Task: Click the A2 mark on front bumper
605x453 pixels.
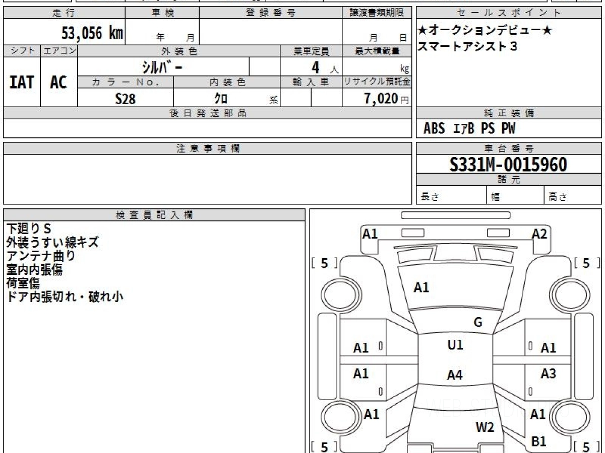Action: point(539,234)
